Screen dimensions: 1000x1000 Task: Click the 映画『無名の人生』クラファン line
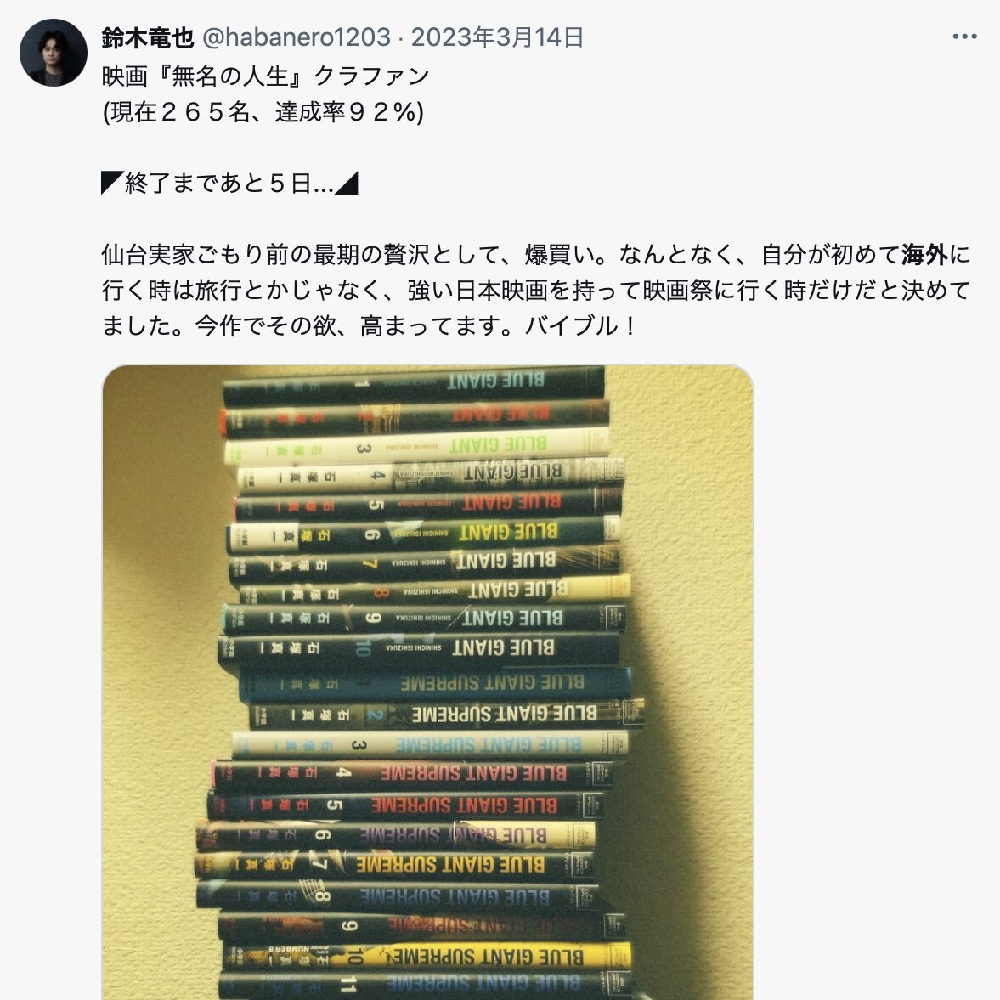pyautogui.click(x=266, y=76)
